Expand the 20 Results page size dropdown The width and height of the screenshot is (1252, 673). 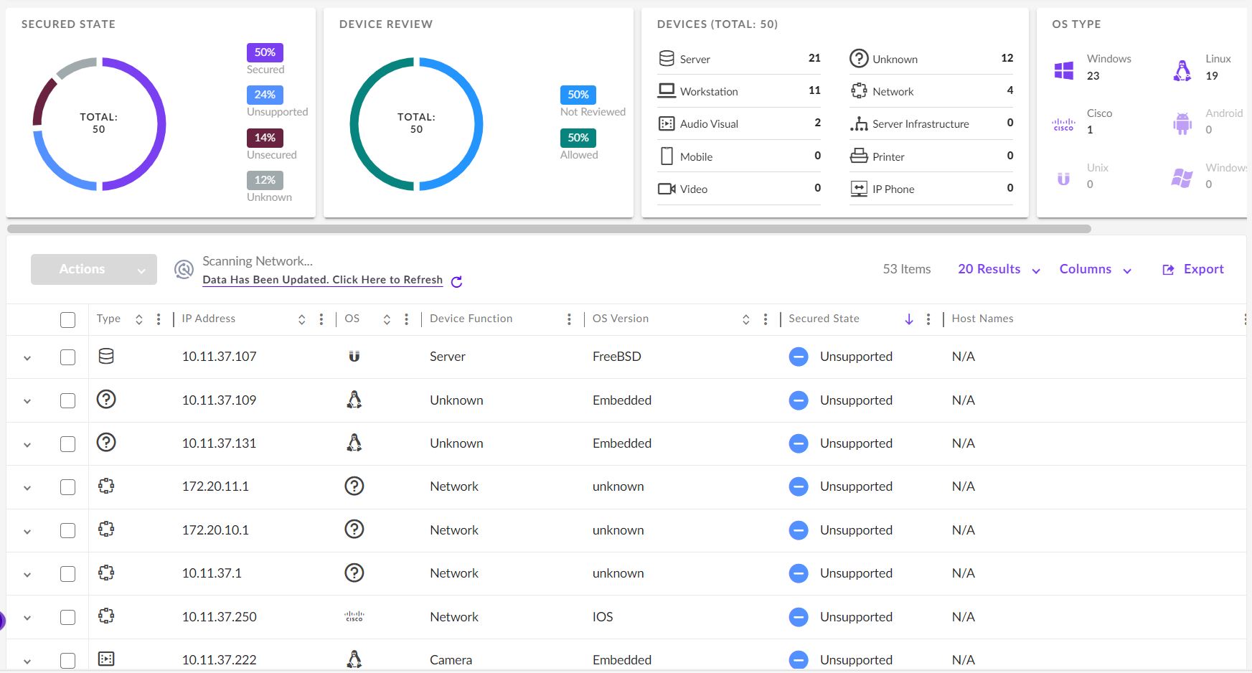(x=999, y=270)
